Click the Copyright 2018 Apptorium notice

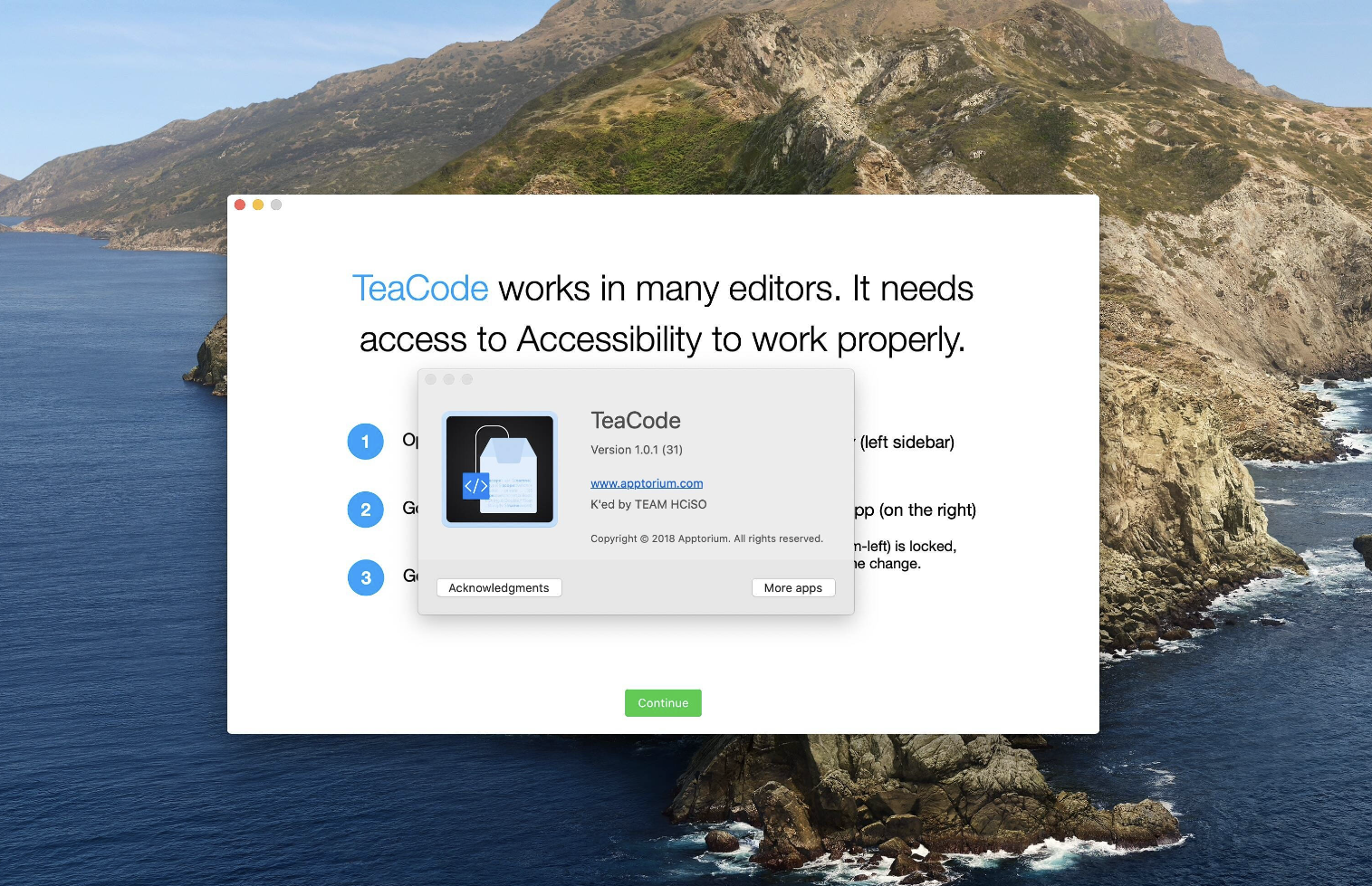(706, 538)
